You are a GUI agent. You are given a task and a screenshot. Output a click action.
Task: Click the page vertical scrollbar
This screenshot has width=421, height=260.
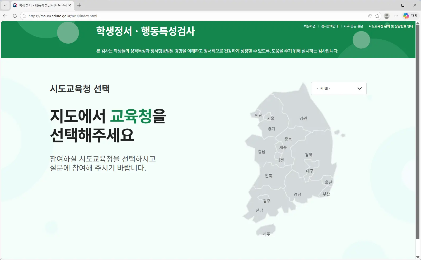418,132
